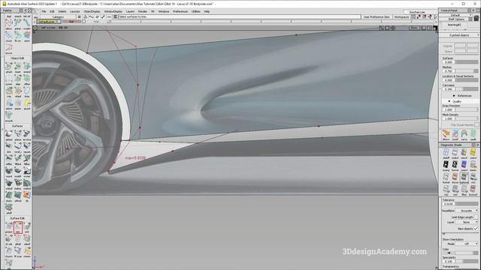Click the prompt line Select surfaces to trim

(x=239, y=16)
